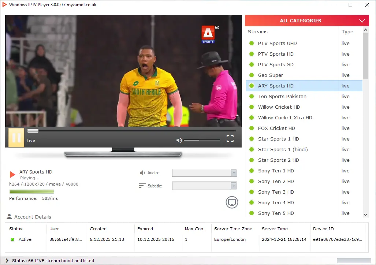Click the Expired date 10.12.2025 20:15
Viewport: 376px width, 265px height.
pyautogui.click(x=156, y=239)
